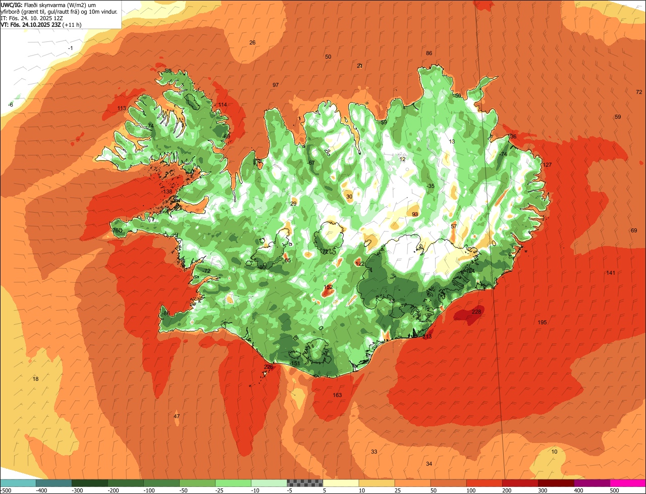Image resolution: width=646 pixels, height=494 pixels.
Task: Click the map value '-35' in northeast Iceland
Action: tap(430, 186)
